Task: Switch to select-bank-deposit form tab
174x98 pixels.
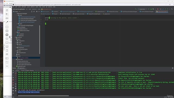Action: coord(65,14)
